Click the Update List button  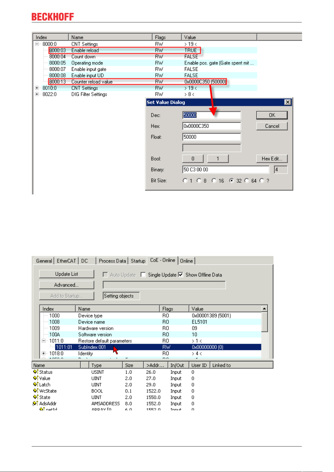tap(66, 274)
